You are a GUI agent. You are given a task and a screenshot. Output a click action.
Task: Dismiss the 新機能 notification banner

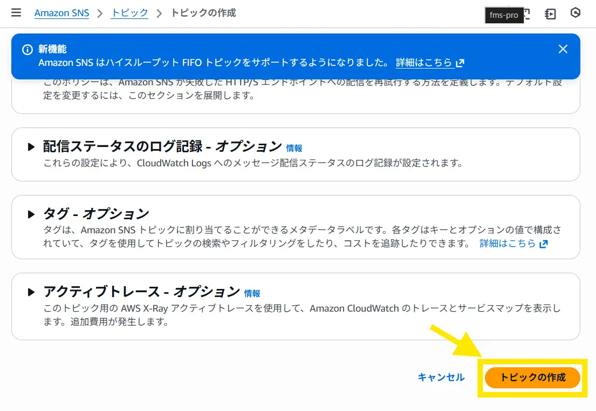(563, 49)
